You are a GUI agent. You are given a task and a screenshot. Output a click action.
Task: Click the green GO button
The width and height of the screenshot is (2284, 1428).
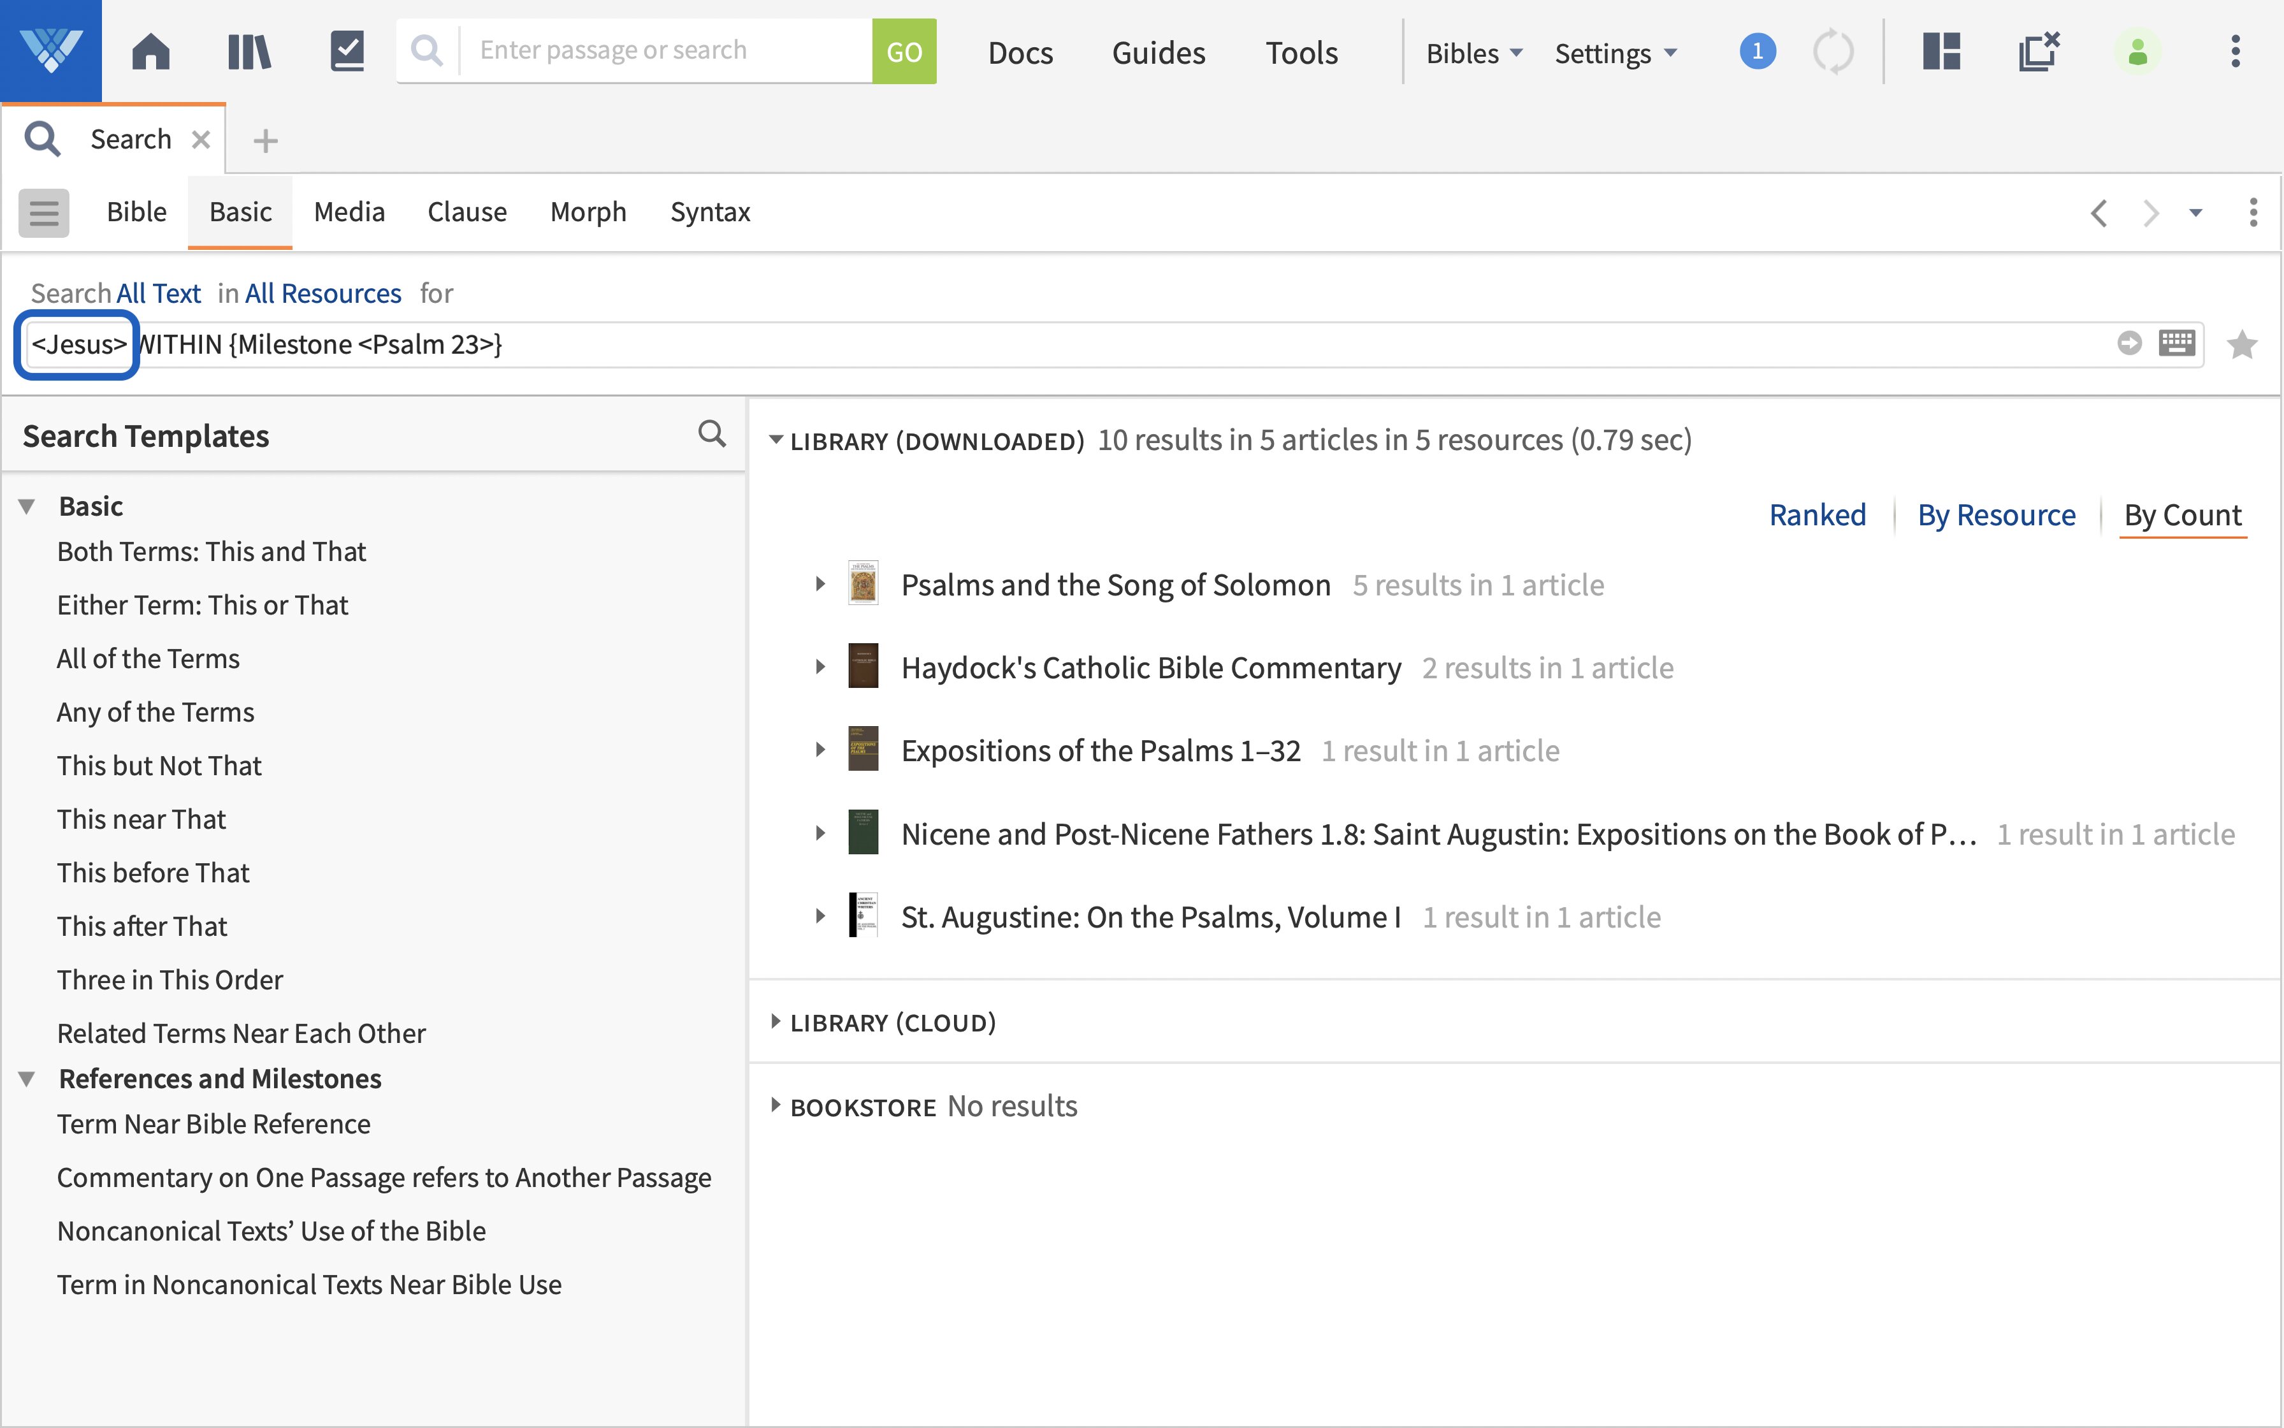(x=904, y=51)
